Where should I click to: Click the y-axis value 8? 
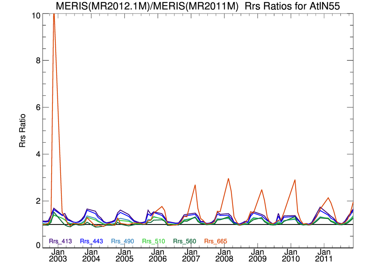(x=38, y=61)
